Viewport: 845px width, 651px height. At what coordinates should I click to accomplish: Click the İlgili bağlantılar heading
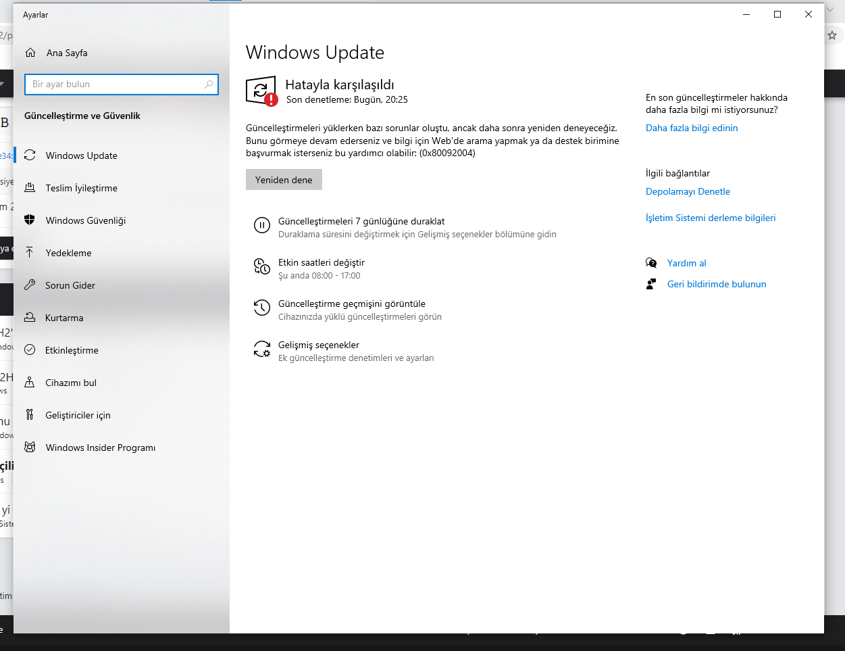[x=677, y=173]
